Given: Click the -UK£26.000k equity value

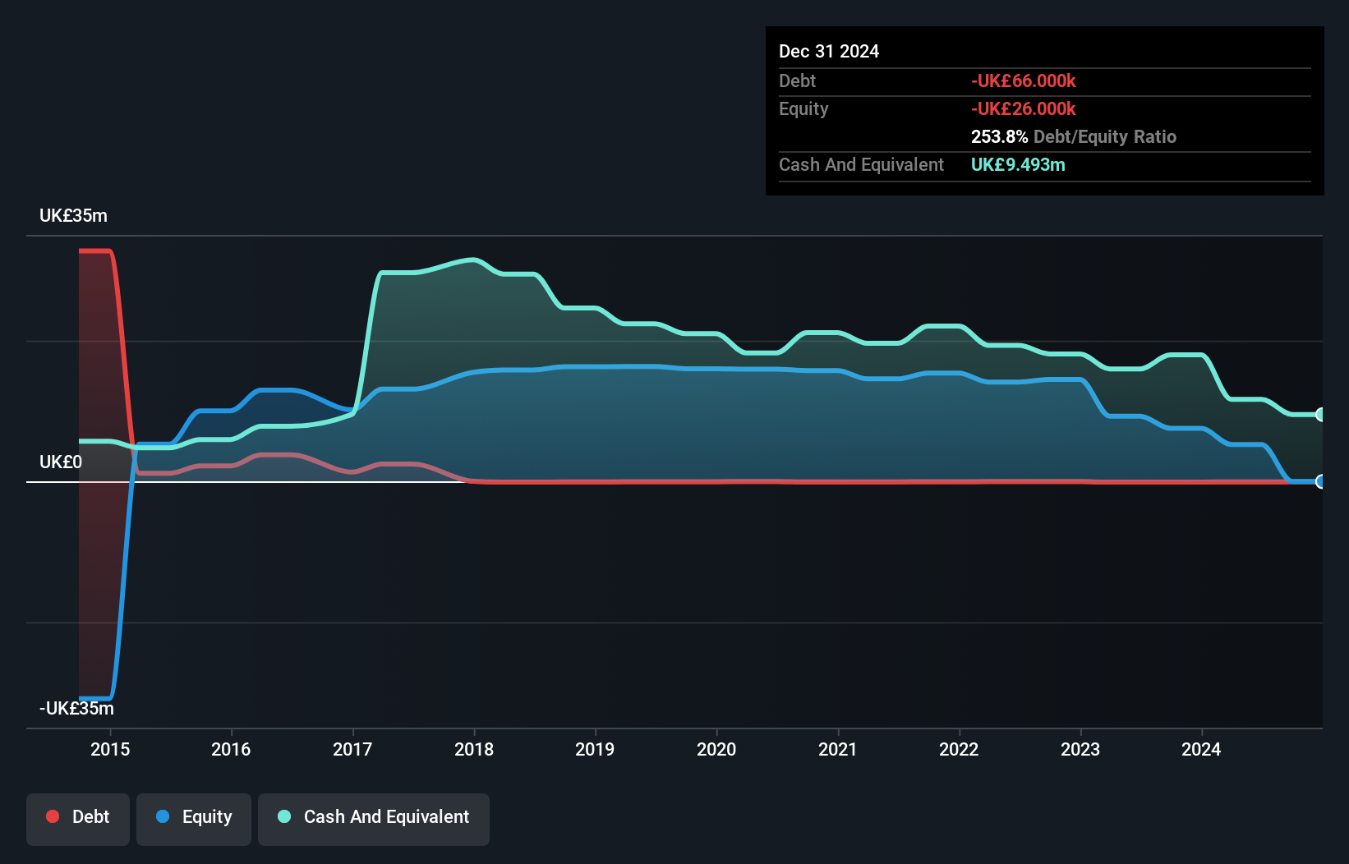Looking at the screenshot, I should [1024, 108].
